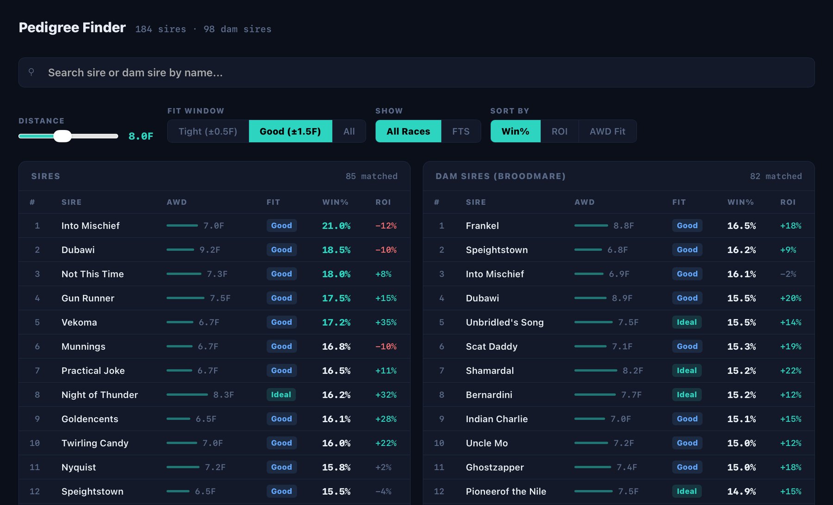The width and height of the screenshot is (833, 505).
Task: Click the Ideal badge for Unbridled's Song
Action: pos(687,322)
